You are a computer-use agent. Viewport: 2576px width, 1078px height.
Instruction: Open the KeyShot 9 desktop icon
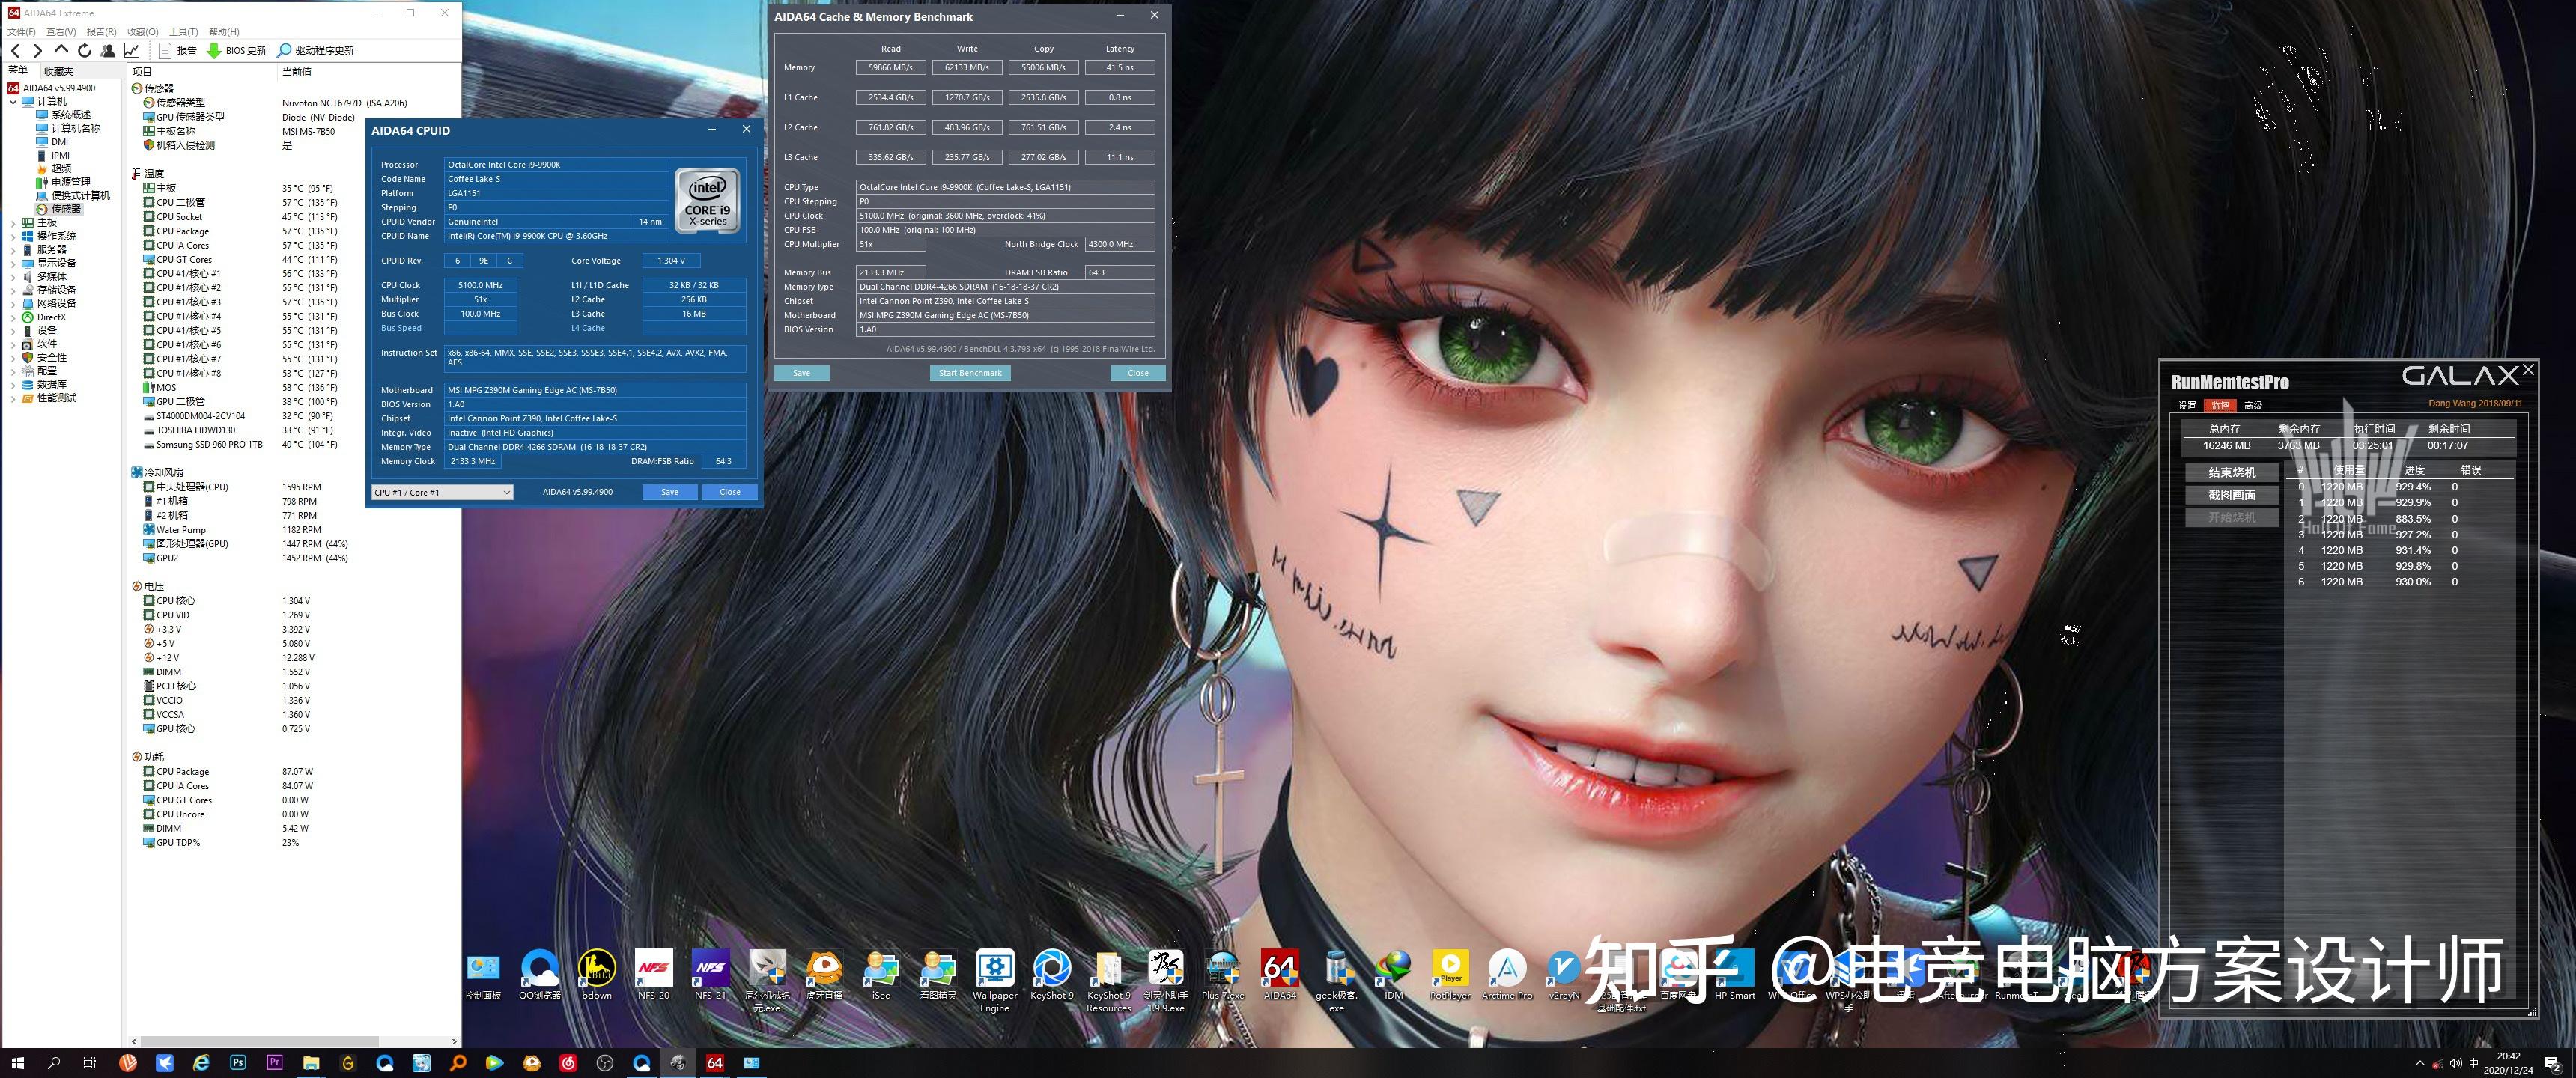pos(1052,976)
